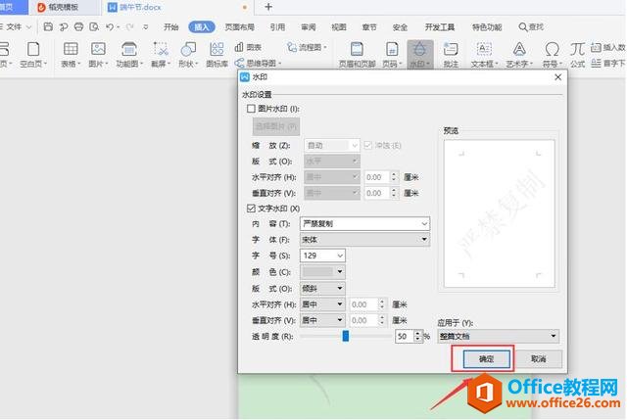627x420 pixels.
Task: Expand the 应用于 dropdown showing 整篇文档
Action: 555,336
